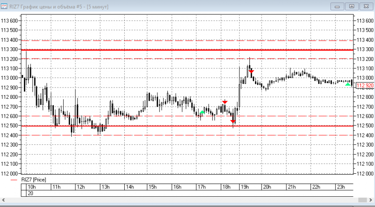
Task: Maximize the RIZ7 chart window
Action: click(x=352, y=7)
